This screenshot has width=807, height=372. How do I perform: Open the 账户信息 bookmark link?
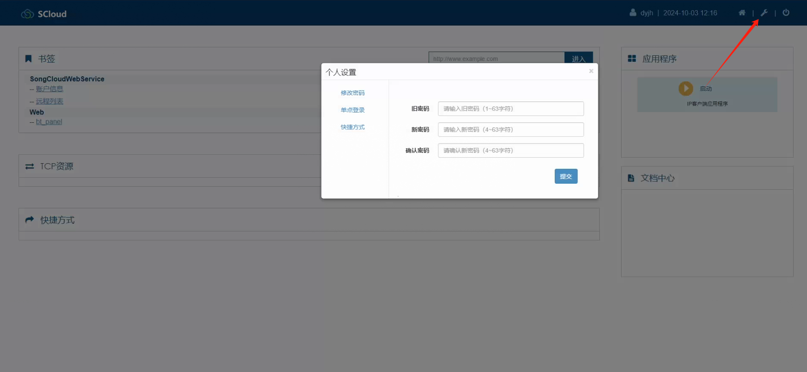[49, 89]
